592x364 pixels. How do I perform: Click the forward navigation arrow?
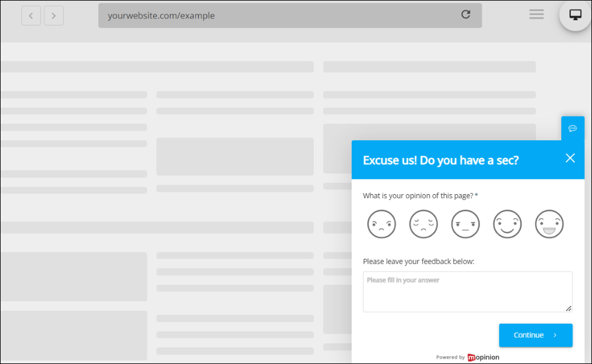coord(53,15)
